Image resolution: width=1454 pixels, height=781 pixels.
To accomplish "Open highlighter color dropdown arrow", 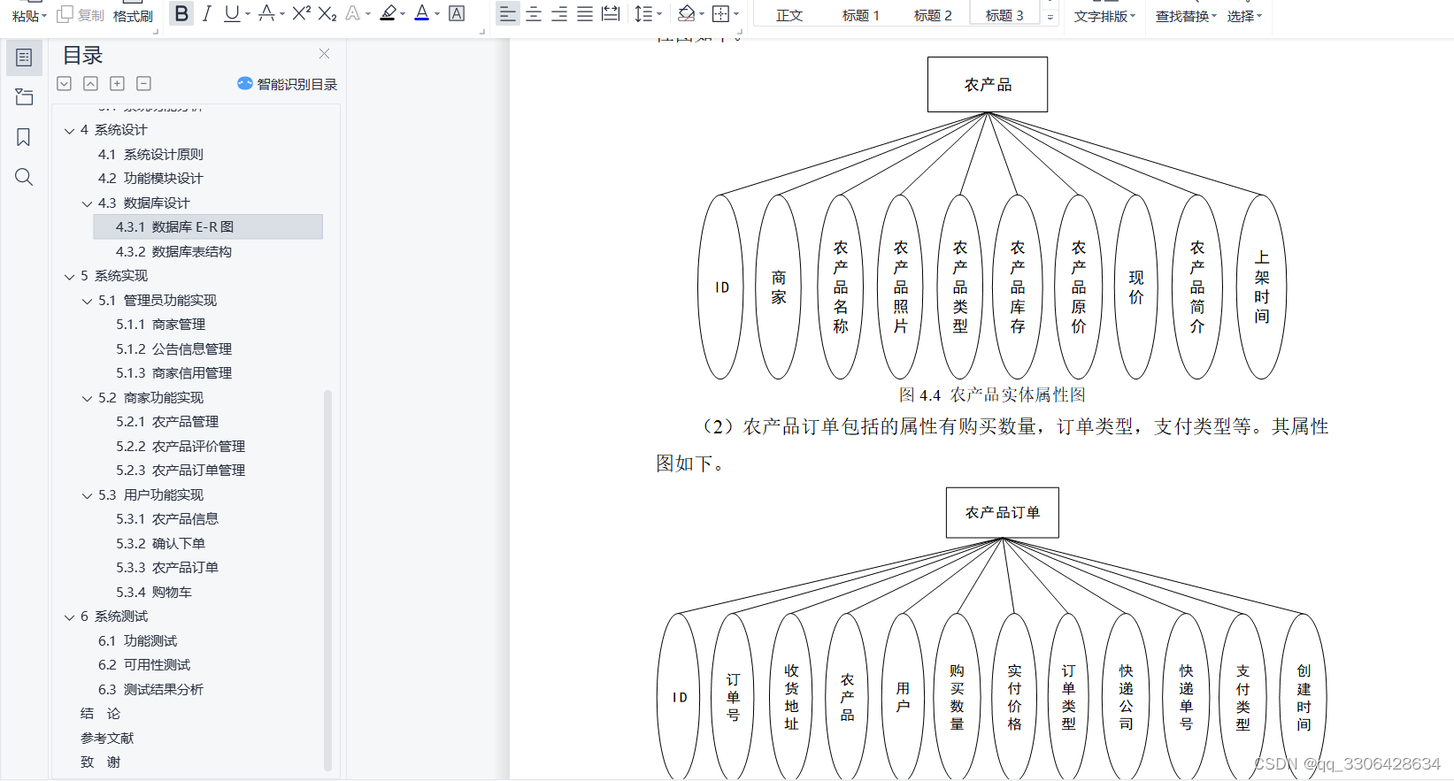I will (x=403, y=14).
